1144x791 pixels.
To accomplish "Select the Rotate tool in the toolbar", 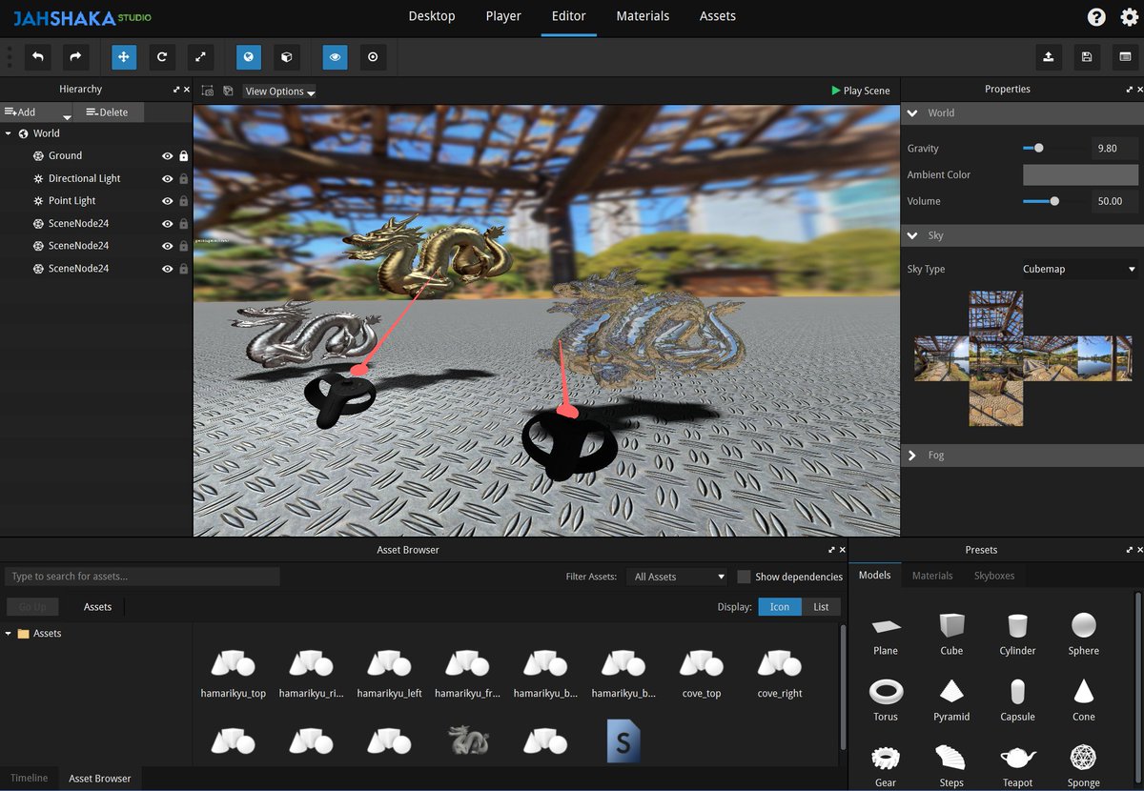I will coord(162,57).
